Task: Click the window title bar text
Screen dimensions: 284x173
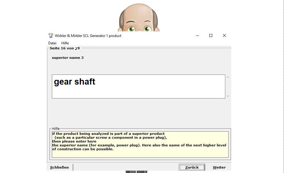Action: (88, 36)
